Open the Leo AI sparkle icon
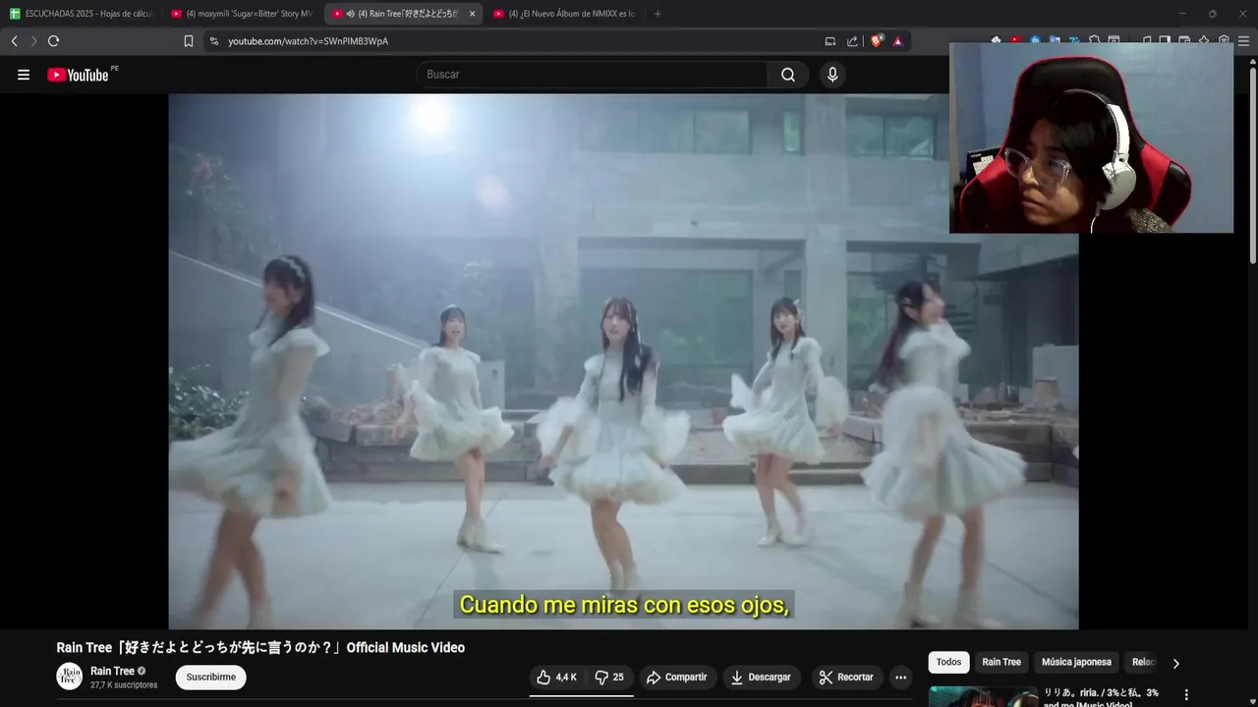The height and width of the screenshot is (707, 1258). tap(1204, 40)
